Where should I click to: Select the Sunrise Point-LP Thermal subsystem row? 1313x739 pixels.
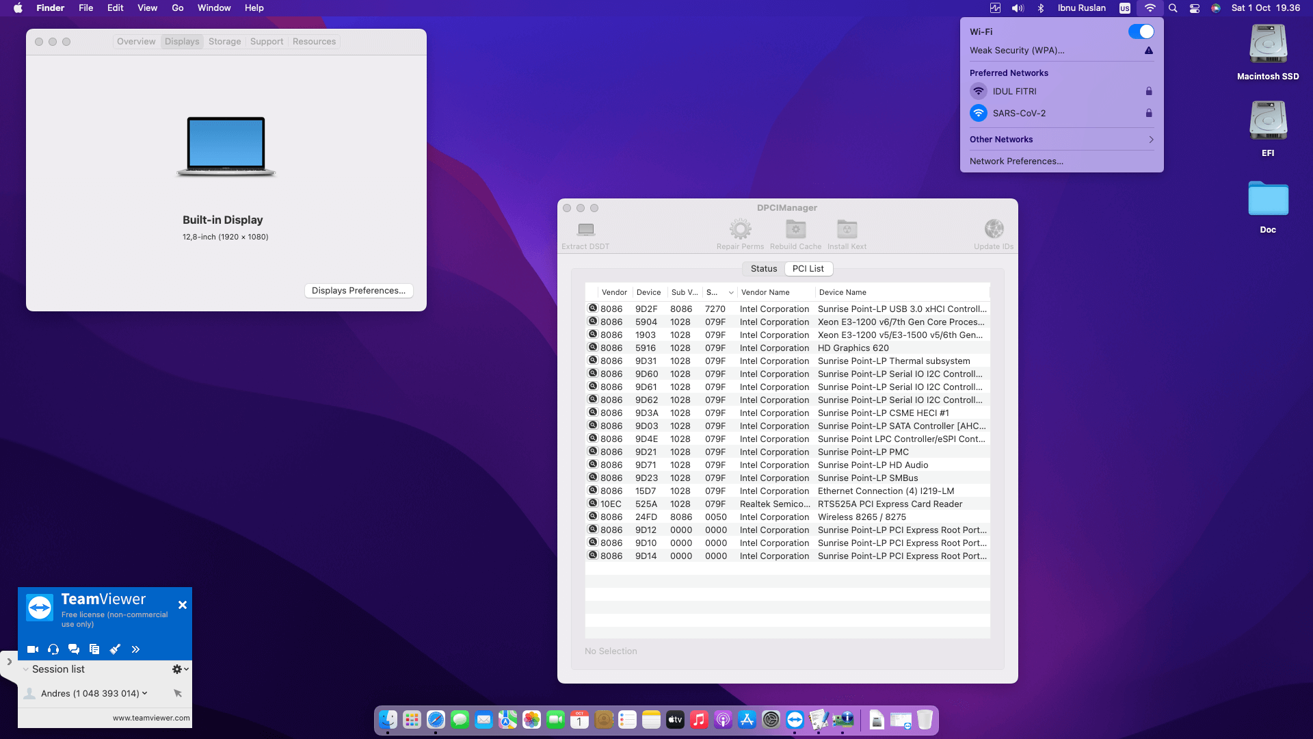point(788,361)
